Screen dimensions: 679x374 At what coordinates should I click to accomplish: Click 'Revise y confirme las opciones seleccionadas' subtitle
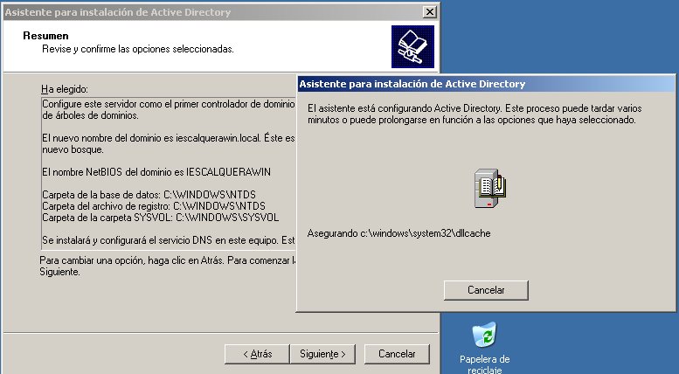pos(138,49)
